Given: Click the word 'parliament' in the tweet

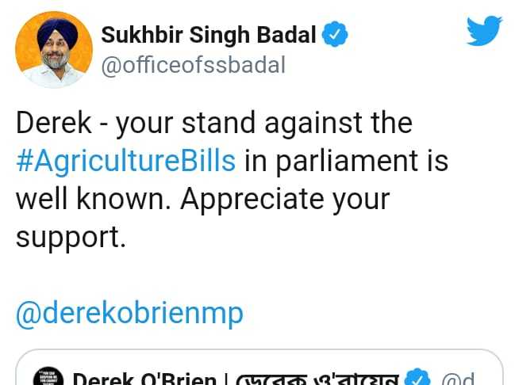Looking at the screenshot, I should tap(347, 161).
